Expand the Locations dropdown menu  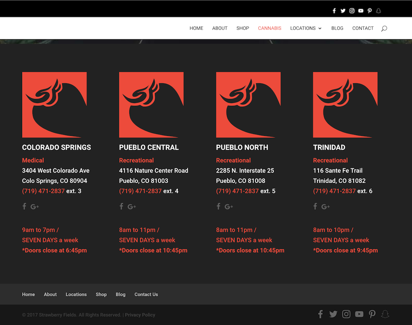[306, 28]
